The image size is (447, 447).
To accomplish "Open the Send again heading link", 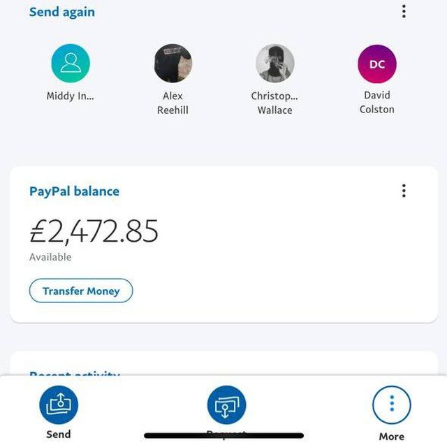I will pyautogui.click(x=62, y=12).
